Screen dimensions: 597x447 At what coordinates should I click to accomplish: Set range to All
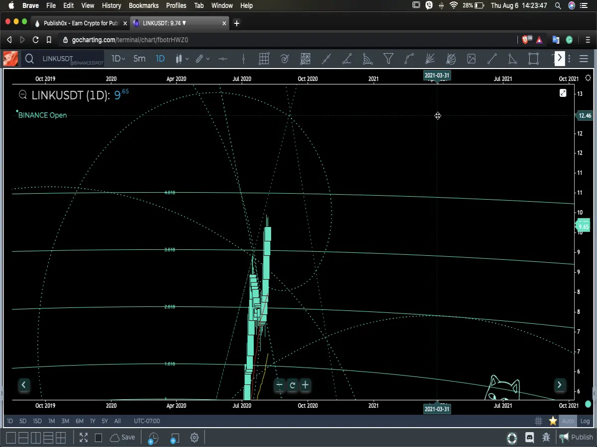point(117,421)
